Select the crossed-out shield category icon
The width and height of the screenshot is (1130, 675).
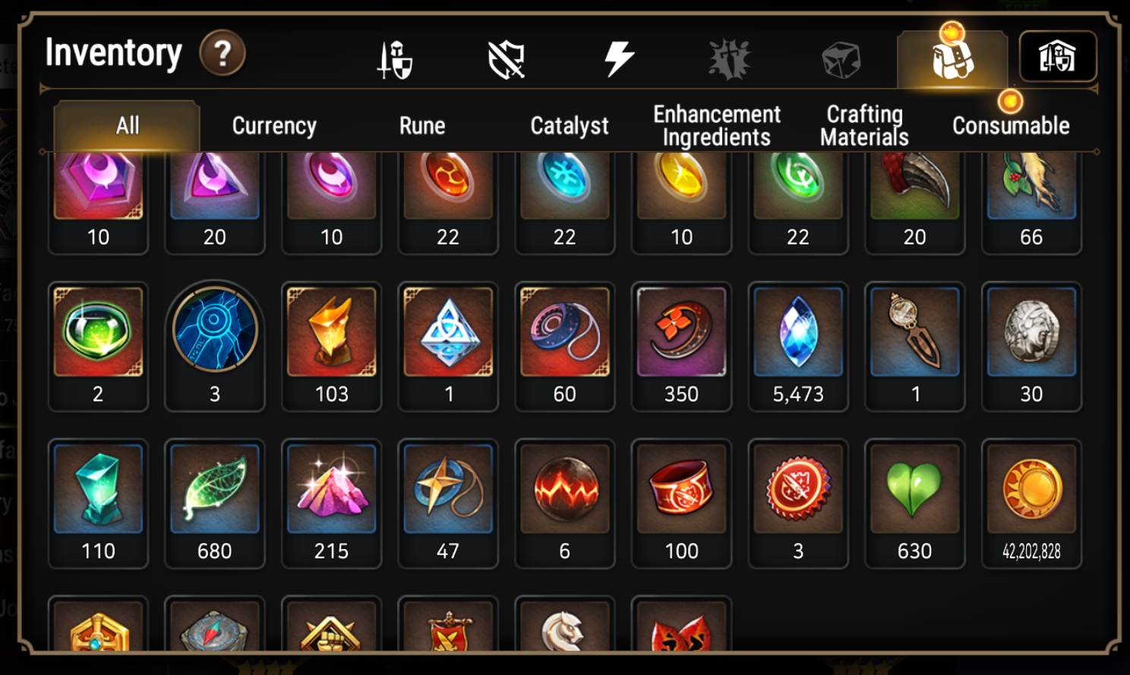pyautogui.click(x=507, y=59)
